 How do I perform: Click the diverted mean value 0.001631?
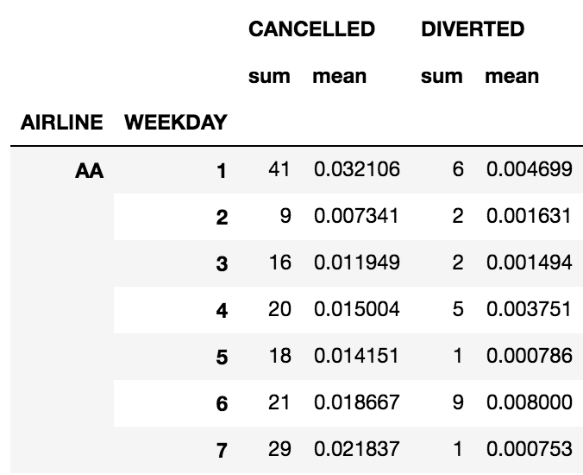click(529, 216)
